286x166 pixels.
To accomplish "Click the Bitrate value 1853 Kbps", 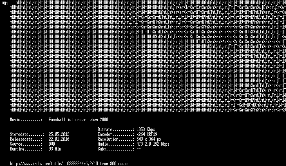I will pyautogui.click(x=146, y=129).
